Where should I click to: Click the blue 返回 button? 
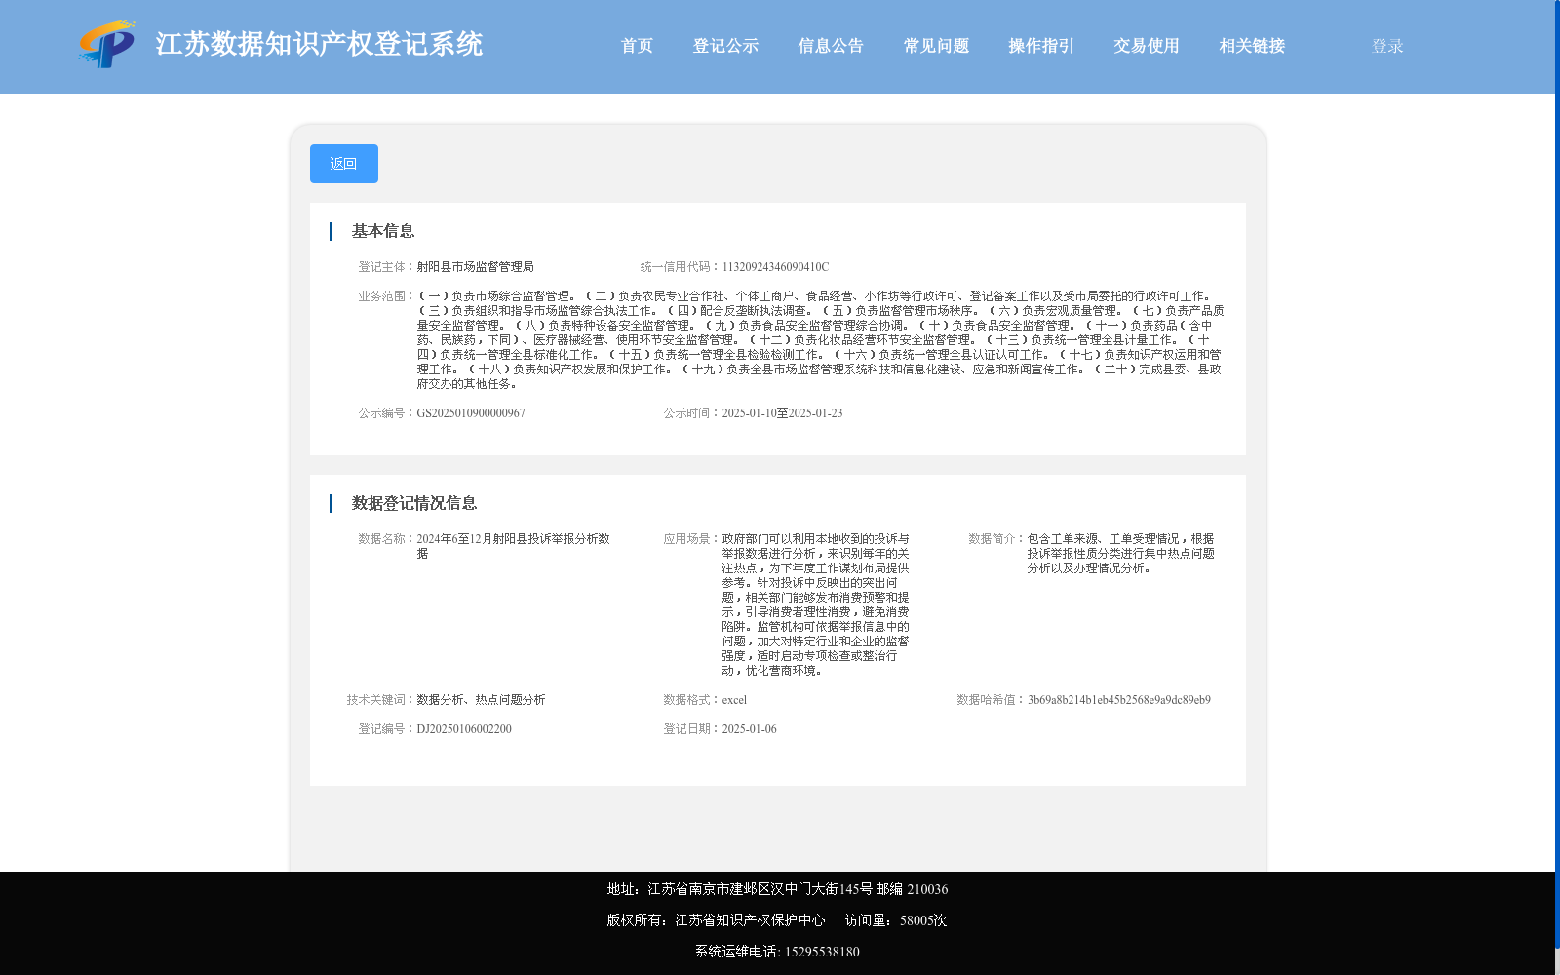pos(344,164)
